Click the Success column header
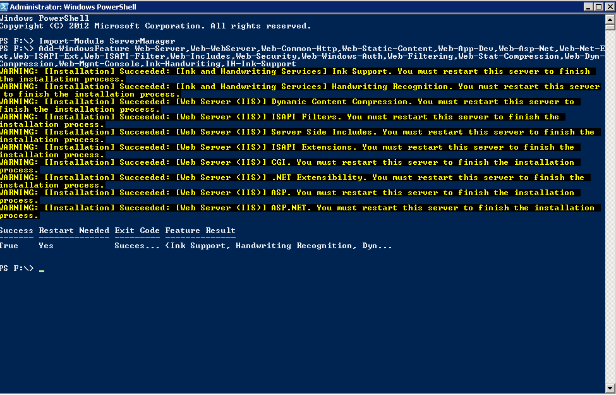This screenshot has width=616, height=396. point(16,231)
